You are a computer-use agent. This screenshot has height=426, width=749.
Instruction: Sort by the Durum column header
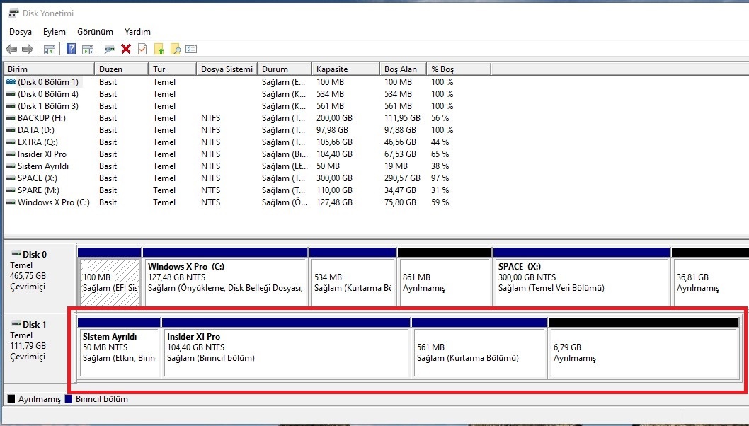pyautogui.click(x=284, y=69)
